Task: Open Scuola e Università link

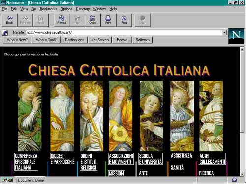Action: tap(151, 159)
